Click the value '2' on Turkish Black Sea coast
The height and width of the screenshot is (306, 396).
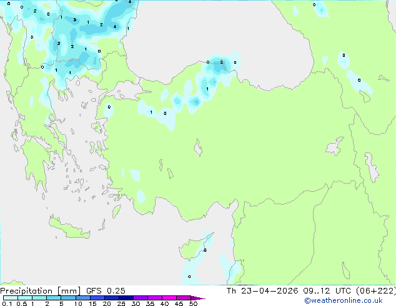tap(222, 62)
